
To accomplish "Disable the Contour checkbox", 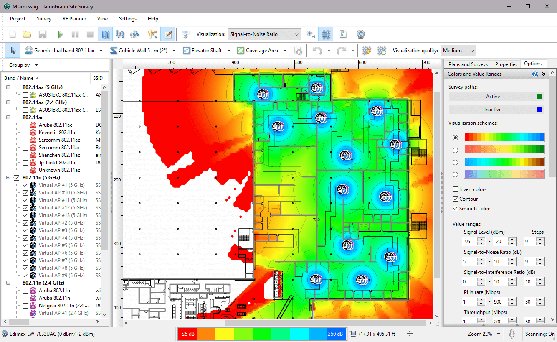I will coord(455,199).
